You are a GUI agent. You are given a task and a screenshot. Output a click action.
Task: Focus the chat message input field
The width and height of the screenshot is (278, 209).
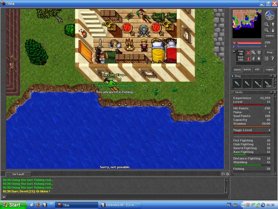(x=117, y=197)
